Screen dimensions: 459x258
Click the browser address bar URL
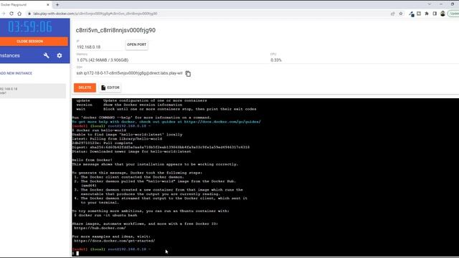[x=95, y=14]
